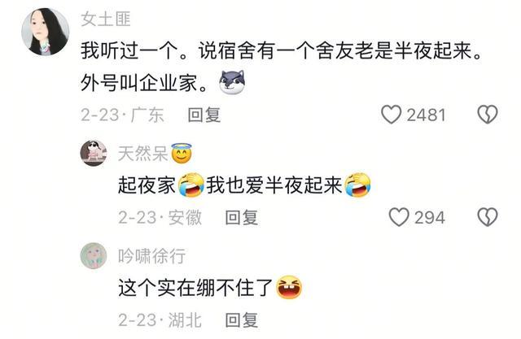Open username 女土匪 profile link
This screenshot has height=339, width=521.
[x=106, y=19]
